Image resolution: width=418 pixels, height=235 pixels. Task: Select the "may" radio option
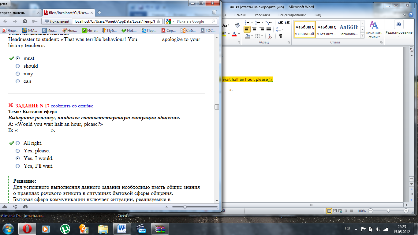click(18, 74)
